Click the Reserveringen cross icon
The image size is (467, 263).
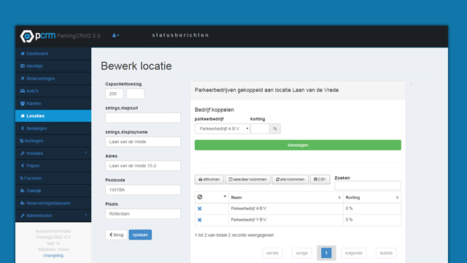pos(23,78)
